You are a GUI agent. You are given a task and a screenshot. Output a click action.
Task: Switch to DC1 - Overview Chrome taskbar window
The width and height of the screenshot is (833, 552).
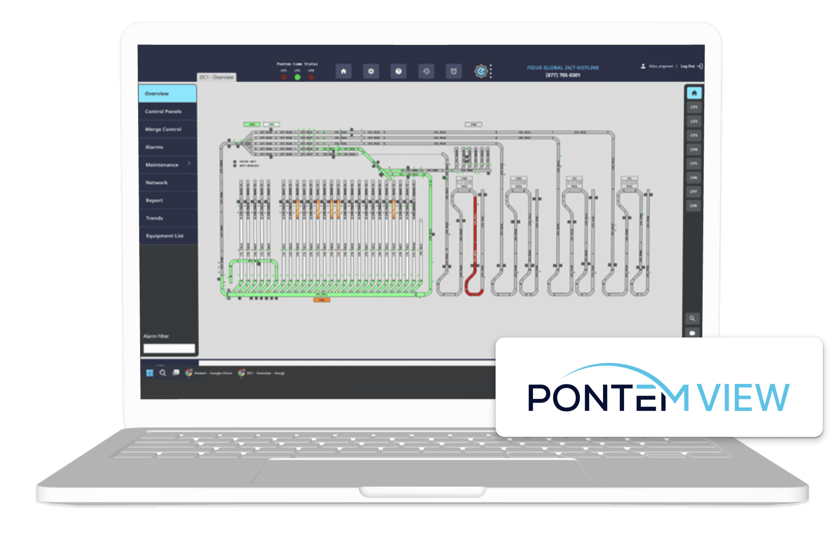pyautogui.click(x=261, y=373)
